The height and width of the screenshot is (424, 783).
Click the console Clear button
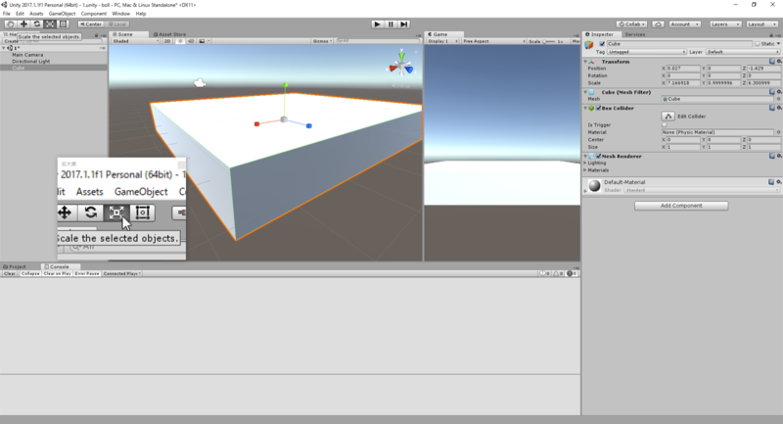(x=10, y=273)
